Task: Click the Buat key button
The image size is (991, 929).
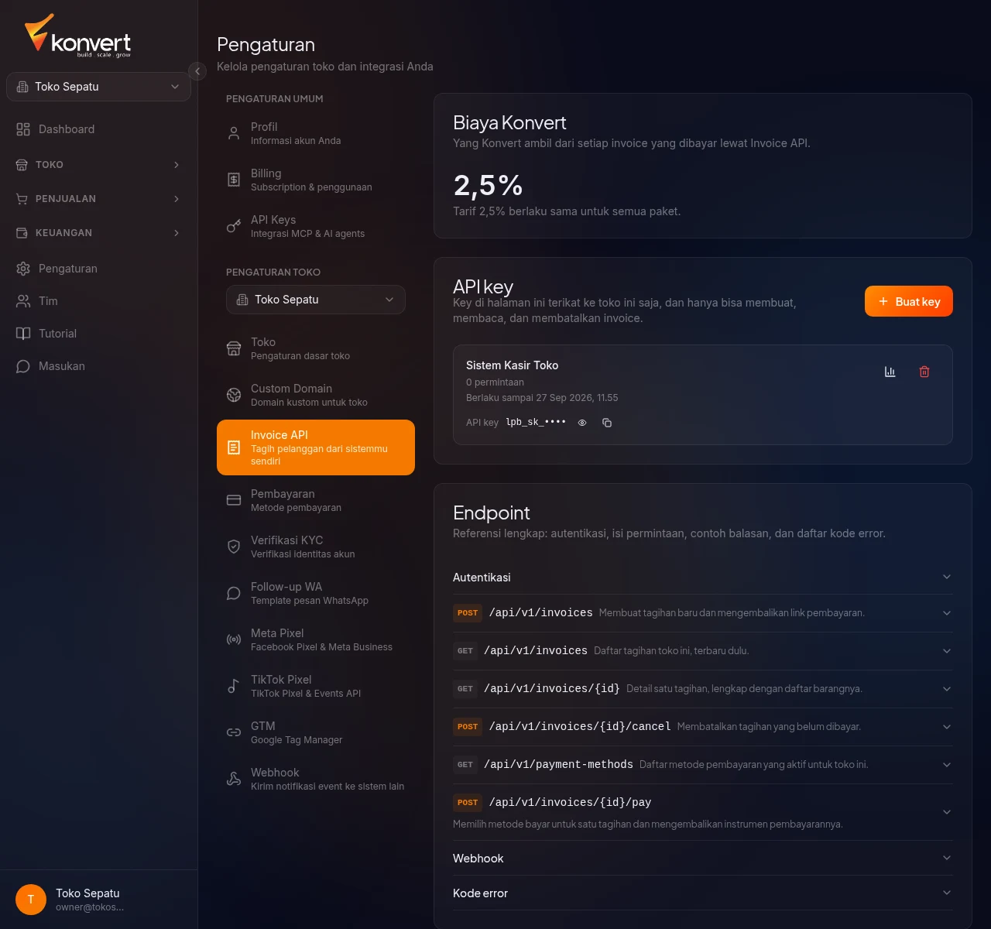Action: pyautogui.click(x=909, y=301)
